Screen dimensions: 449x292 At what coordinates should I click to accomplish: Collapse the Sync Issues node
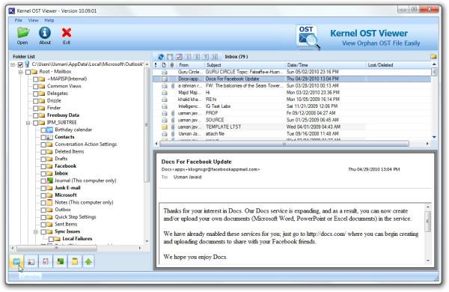[36, 232]
